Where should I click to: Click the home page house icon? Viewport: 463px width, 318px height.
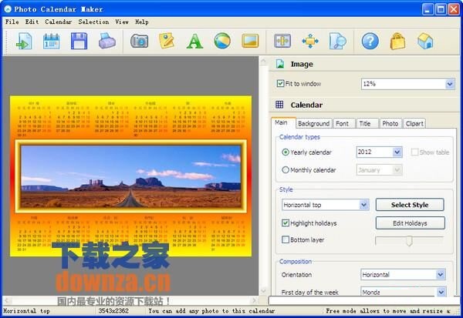point(425,42)
